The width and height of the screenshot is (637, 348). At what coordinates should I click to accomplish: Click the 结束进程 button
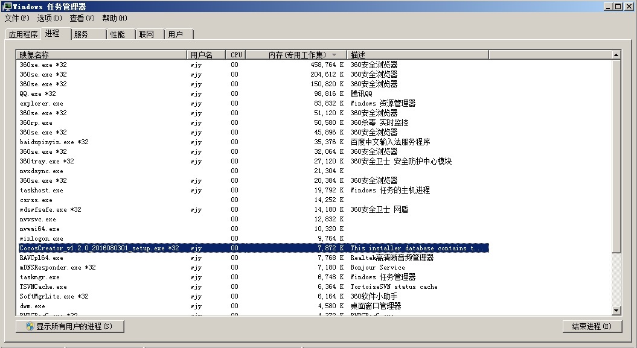[592, 326]
